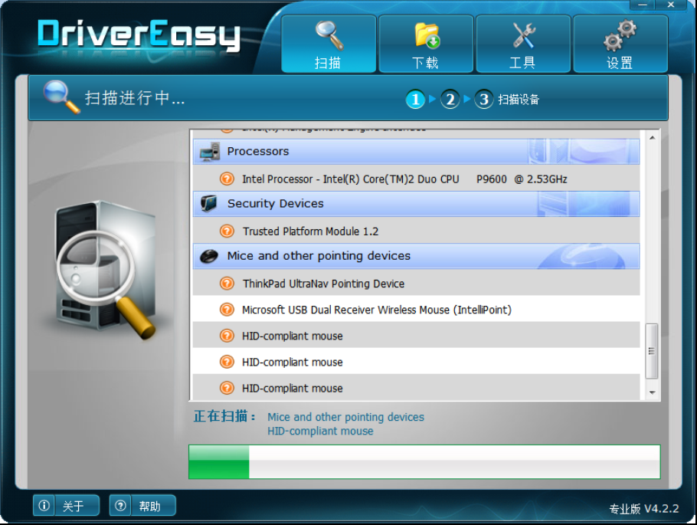Click the scanning category status text
Image resolution: width=697 pixels, height=525 pixels.
(345, 417)
